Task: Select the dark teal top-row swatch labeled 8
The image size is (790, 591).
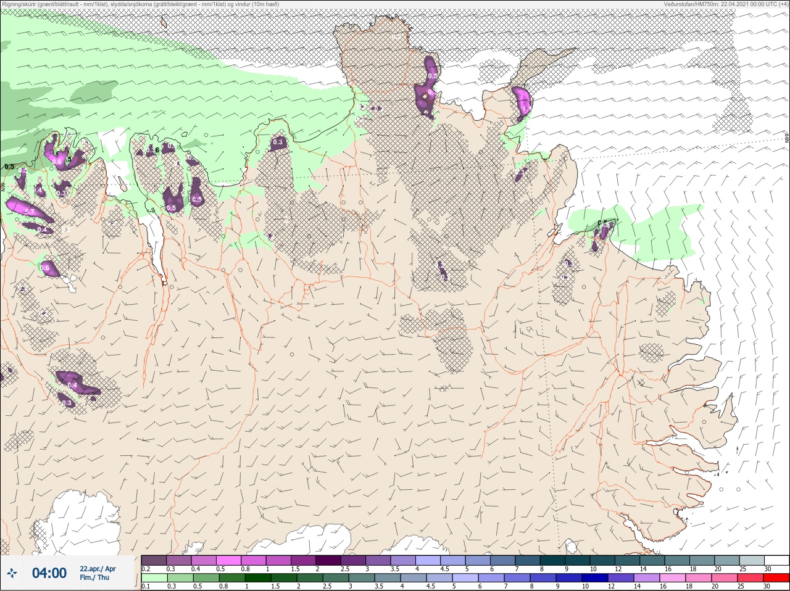Action: click(x=553, y=560)
